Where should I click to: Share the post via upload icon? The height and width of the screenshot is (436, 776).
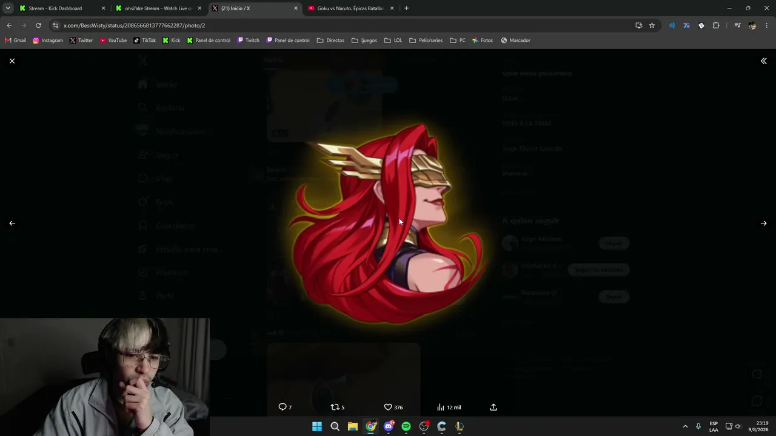pyautogui.click(x=493, y=407)
